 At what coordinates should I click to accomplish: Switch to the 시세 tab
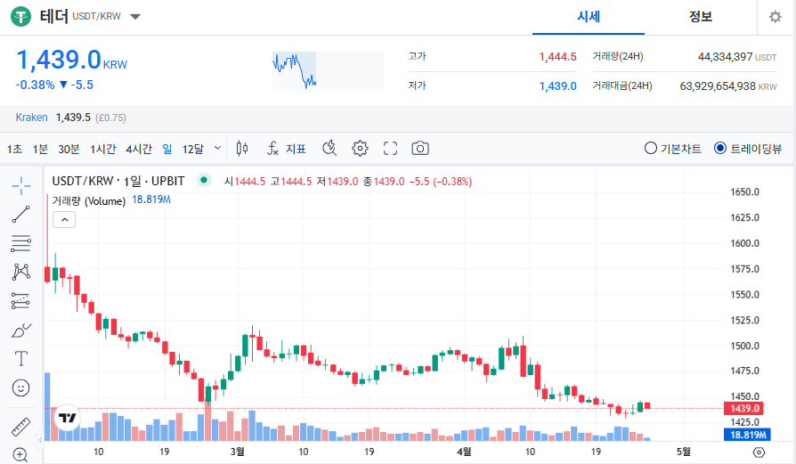(589, 17)
